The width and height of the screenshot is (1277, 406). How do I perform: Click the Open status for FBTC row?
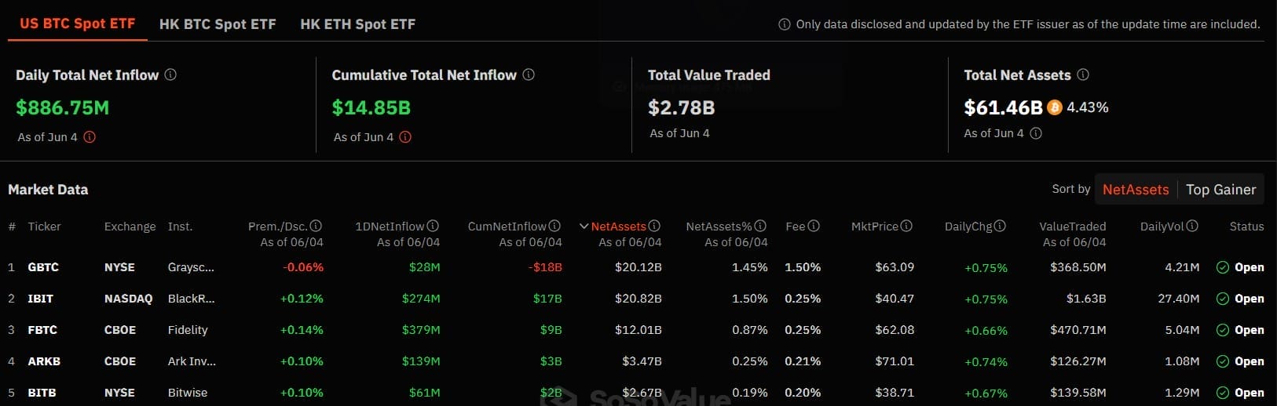click(x=1248, y=330)
